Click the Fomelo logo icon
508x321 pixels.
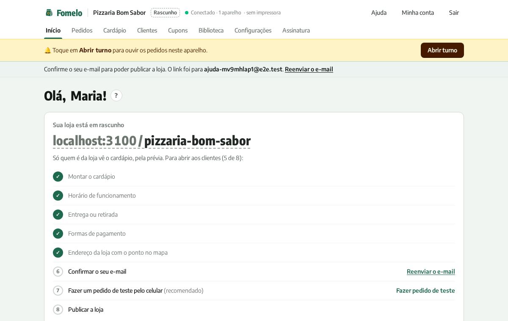49,13
